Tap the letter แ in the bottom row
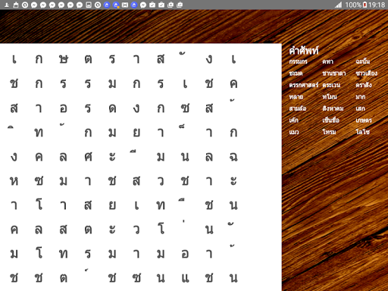 tap(185, 278)
